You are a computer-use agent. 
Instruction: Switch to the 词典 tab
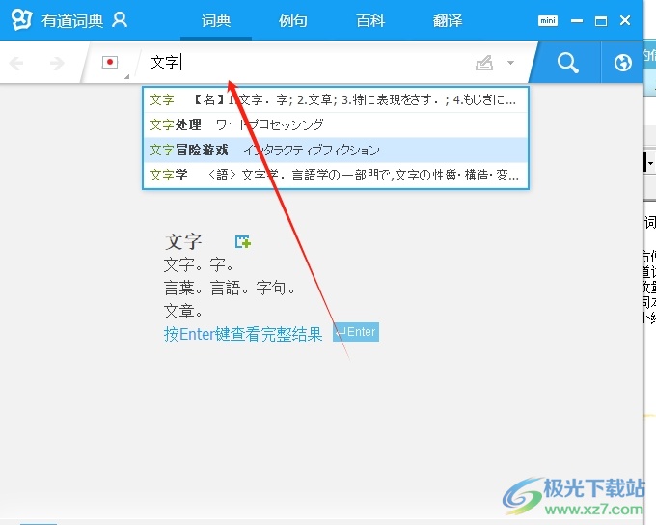pos(216,20)
